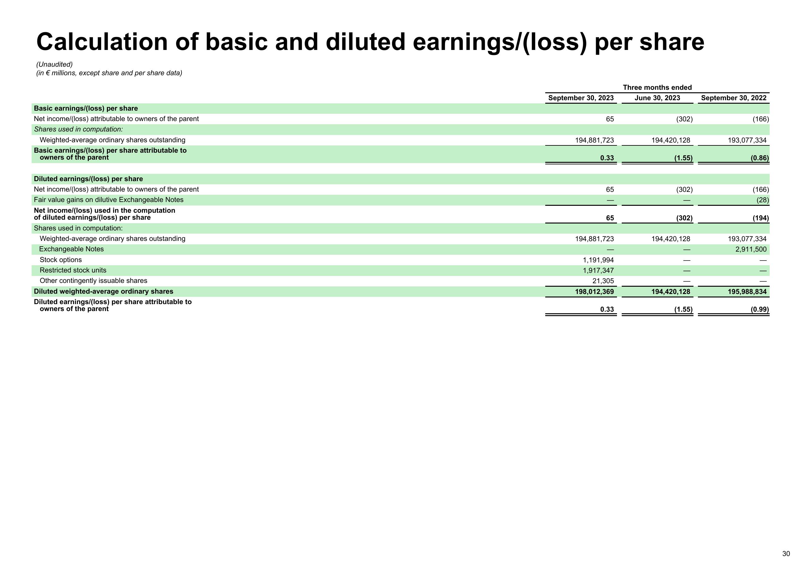806x569 pixels.
Task: Select the bold value (194)
Action: (x=760, y=218)
